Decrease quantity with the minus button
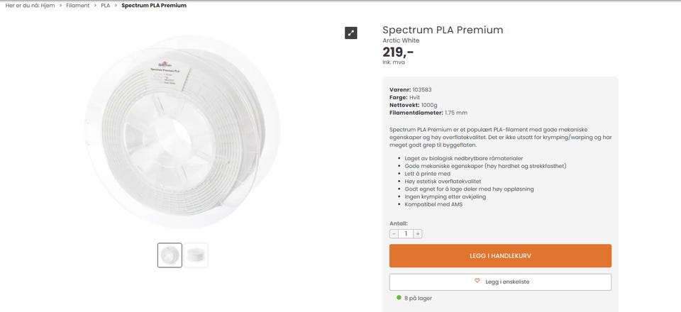The height and width of the screenshot is (312, 681). [394, 233]
